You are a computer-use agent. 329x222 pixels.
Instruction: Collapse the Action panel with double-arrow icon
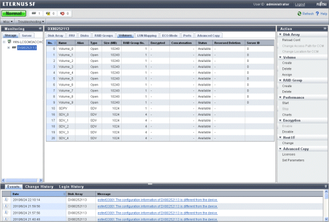325,28
